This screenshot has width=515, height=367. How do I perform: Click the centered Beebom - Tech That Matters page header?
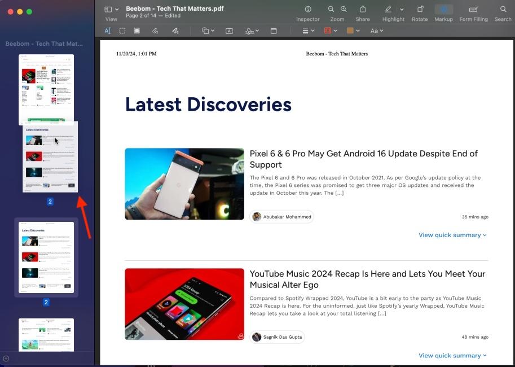337,54
